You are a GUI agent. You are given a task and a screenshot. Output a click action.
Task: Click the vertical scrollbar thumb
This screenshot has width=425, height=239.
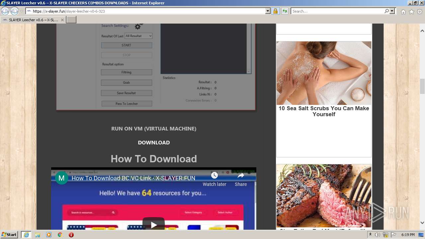coord(422,86)
